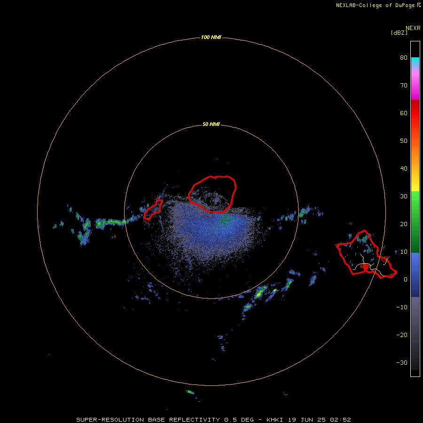Screen dimensions: 423x423
Task: Click the NEXR label above the color scale
Action: pyautogui.click(x=413, y=28)
